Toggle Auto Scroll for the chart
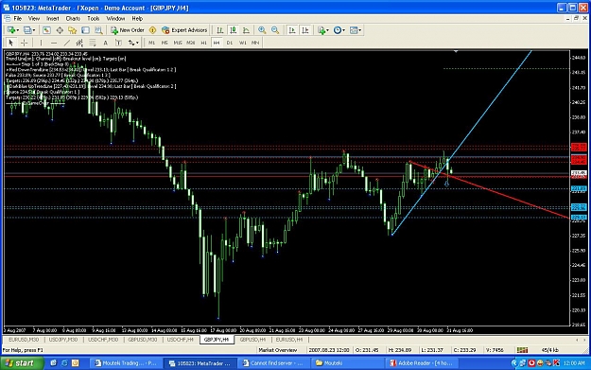591x370 pixels. point(292,30)
